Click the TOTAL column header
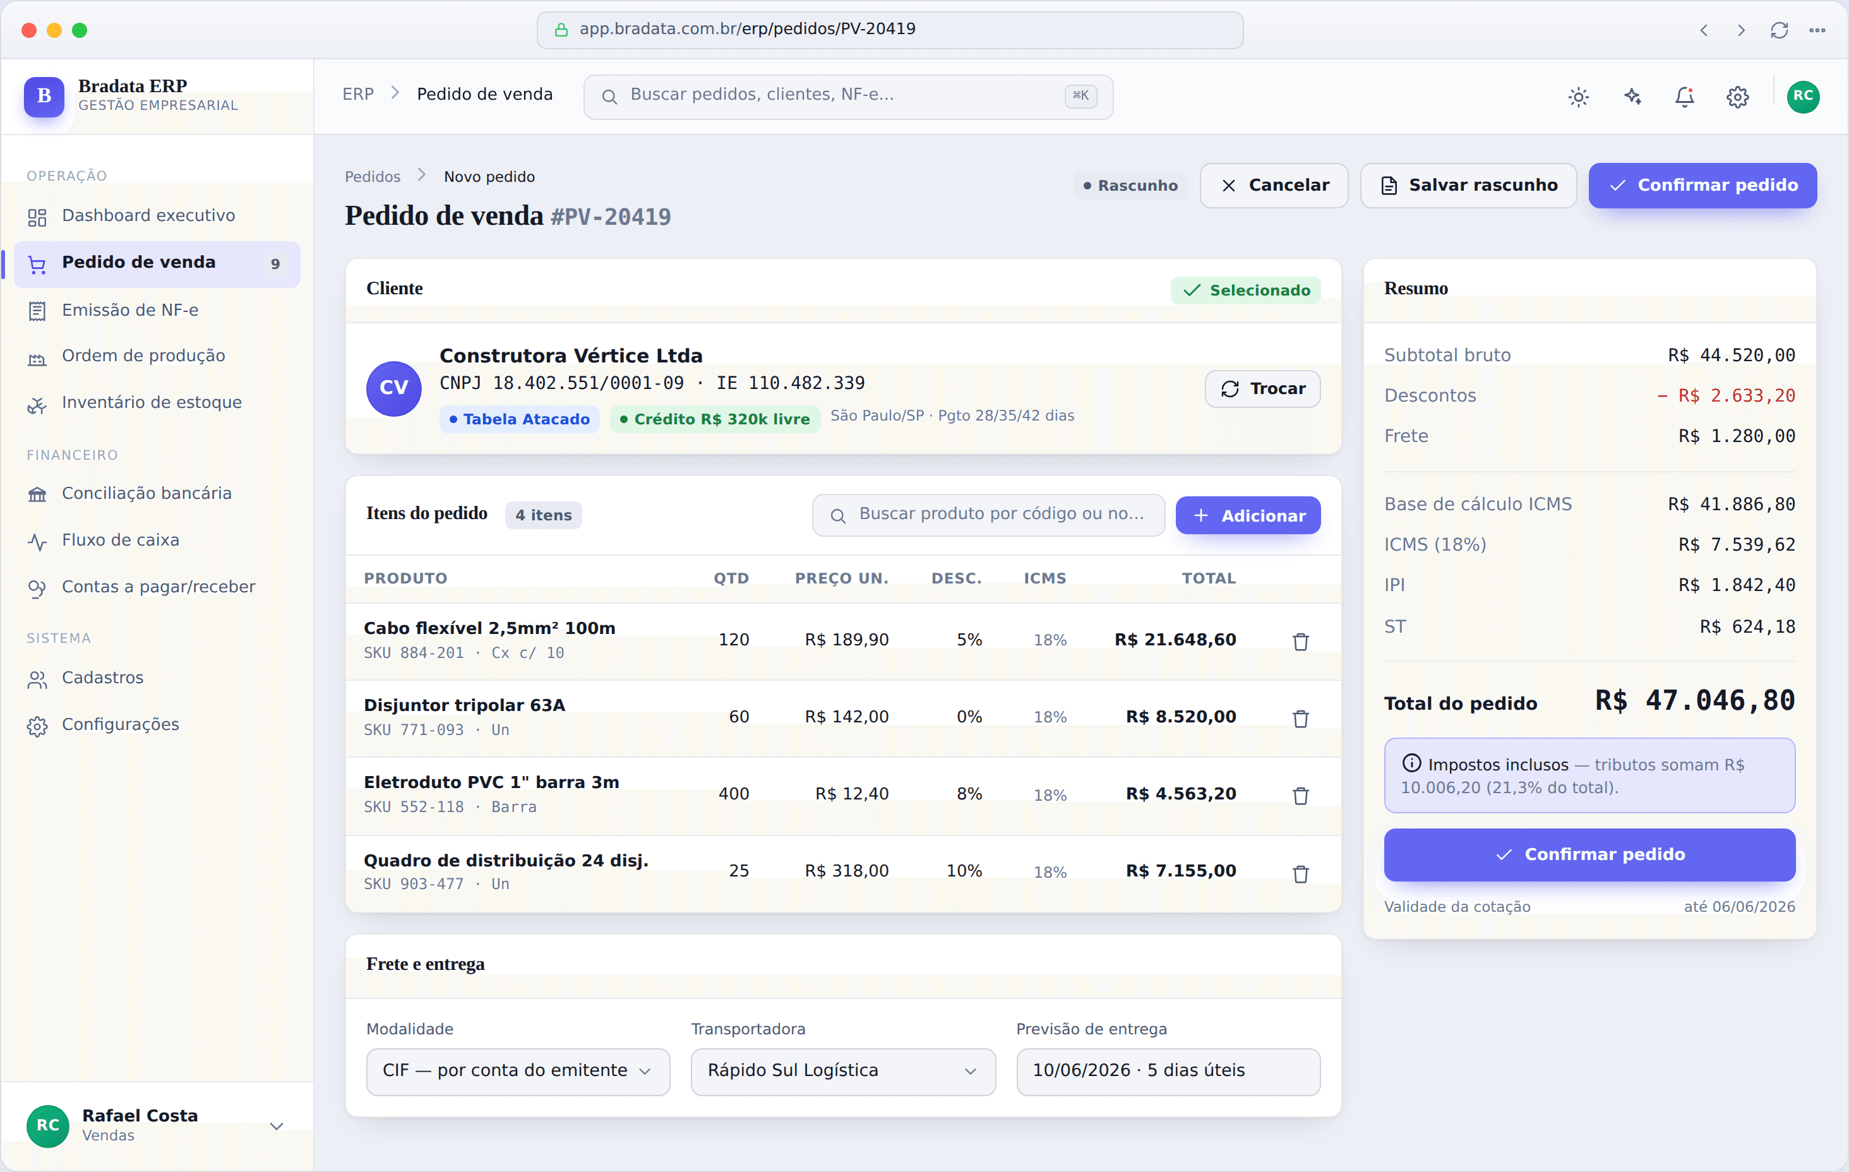The image size is (1849, 1172). [1209, 578]
